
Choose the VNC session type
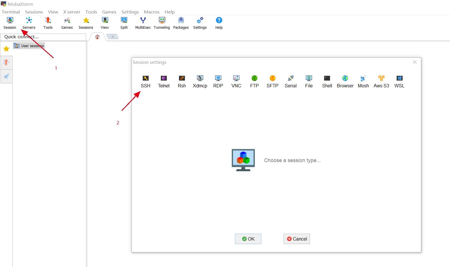click(236, 82)
